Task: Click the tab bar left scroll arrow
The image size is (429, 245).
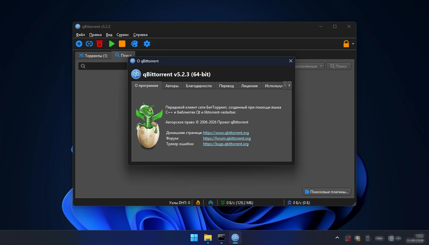Action: (x=285, y=85)
